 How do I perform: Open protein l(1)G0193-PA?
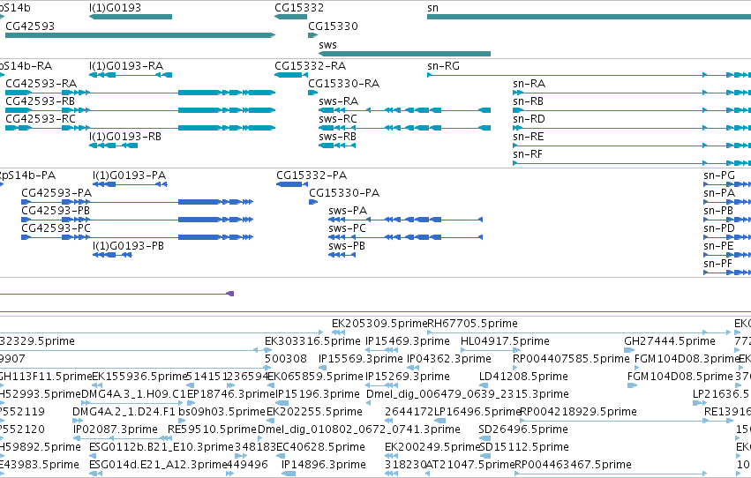tap(130, 176)
